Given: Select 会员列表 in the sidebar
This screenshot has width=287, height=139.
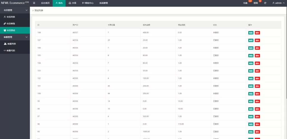Looking at the screenshot, I should tap(11, 17).
